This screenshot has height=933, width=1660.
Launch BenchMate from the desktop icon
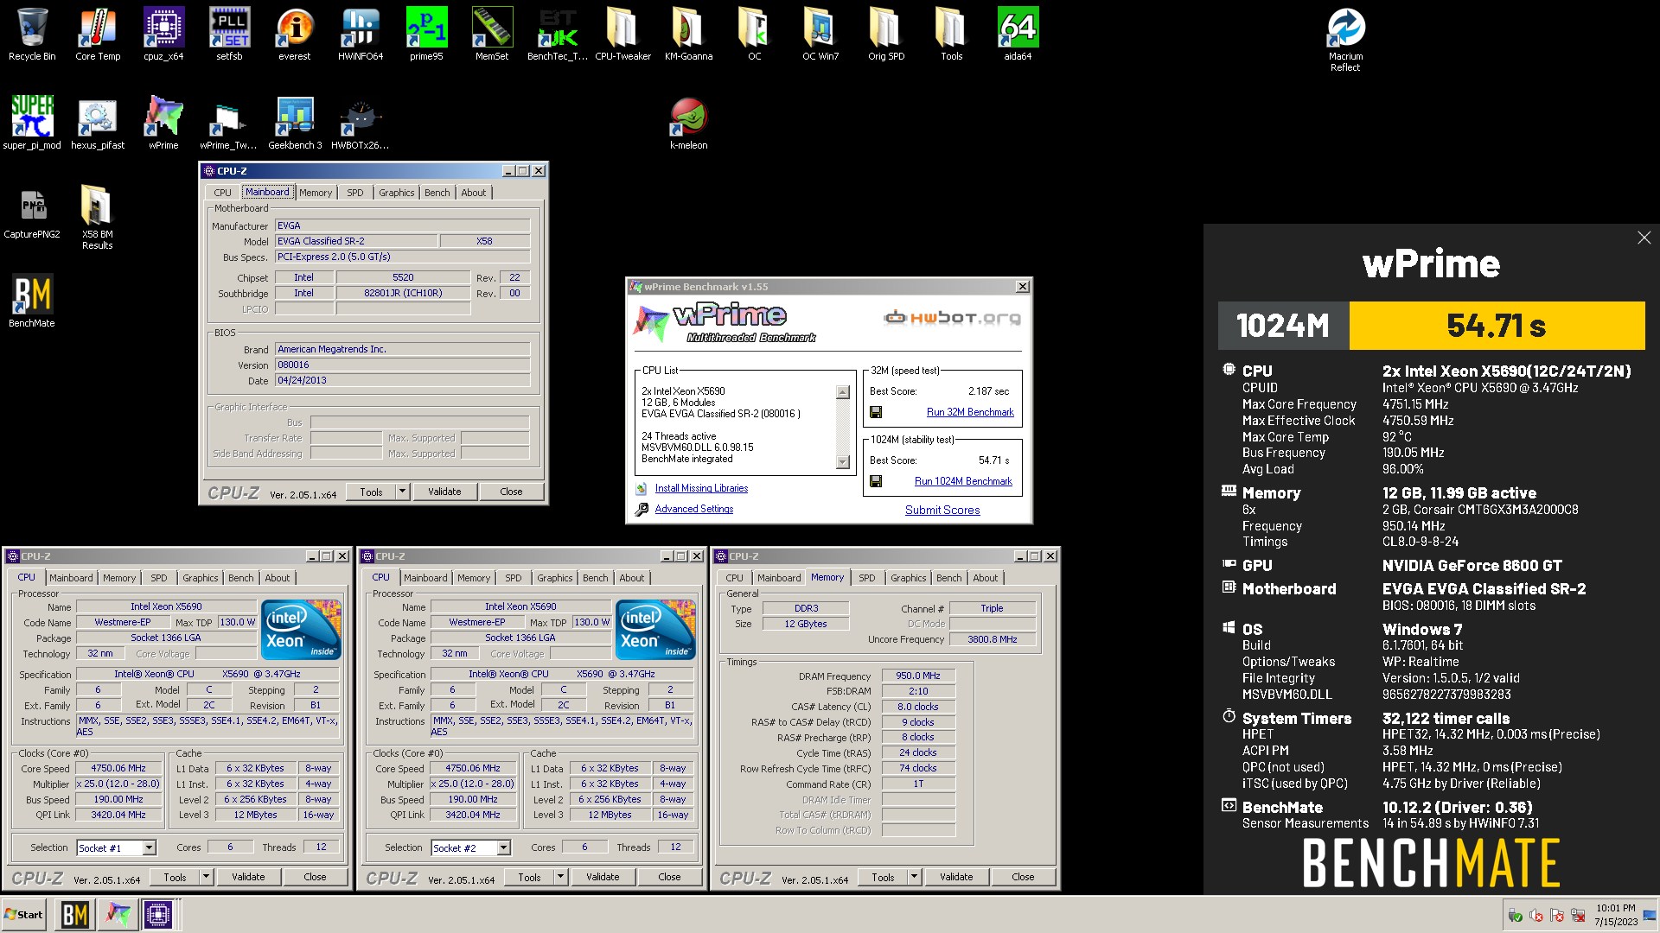(x=32, y=301)
